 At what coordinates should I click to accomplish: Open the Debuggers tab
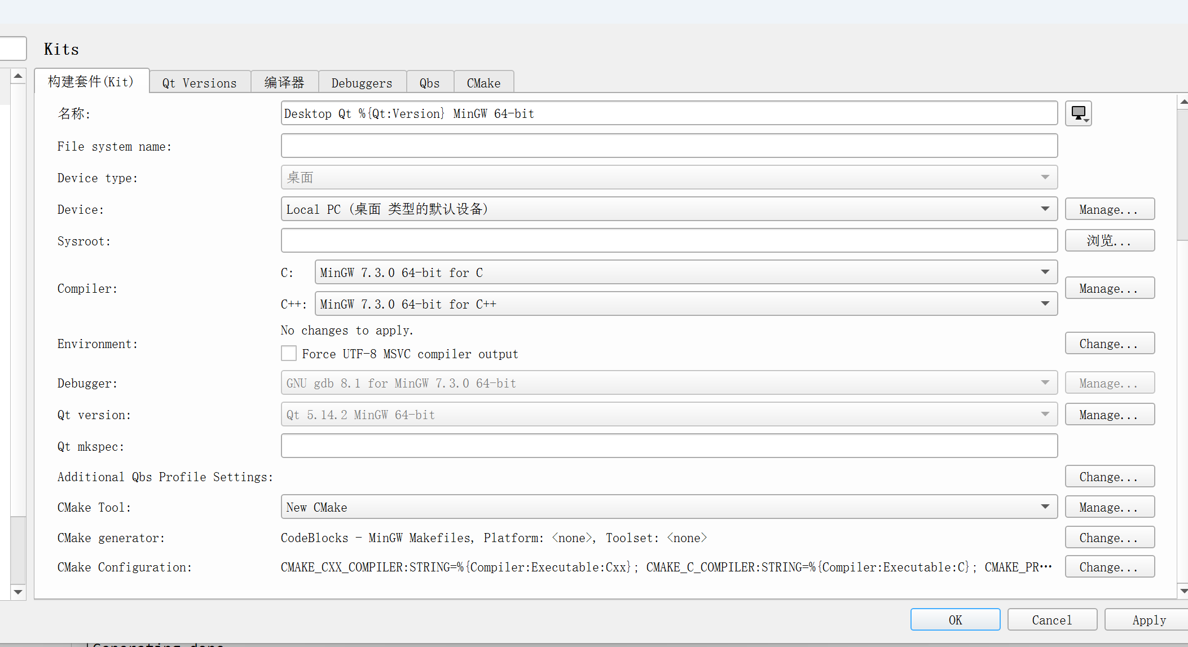pos(362,83)
